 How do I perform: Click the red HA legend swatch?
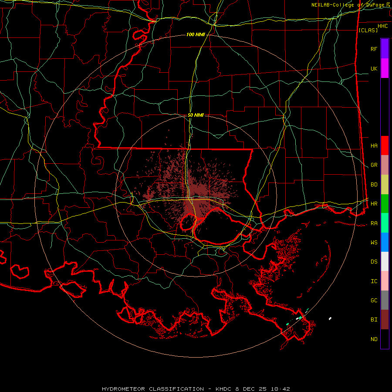[385, 145]
